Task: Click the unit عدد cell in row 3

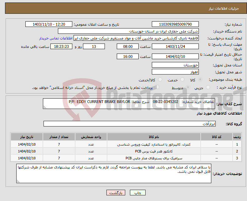Action: click(x=91, y=158)
